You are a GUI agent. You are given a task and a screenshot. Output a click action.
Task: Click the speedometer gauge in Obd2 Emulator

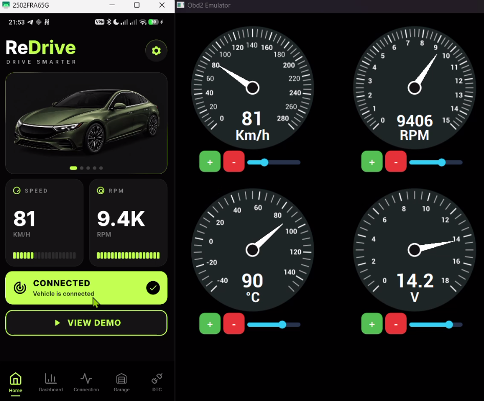(253, 88)
